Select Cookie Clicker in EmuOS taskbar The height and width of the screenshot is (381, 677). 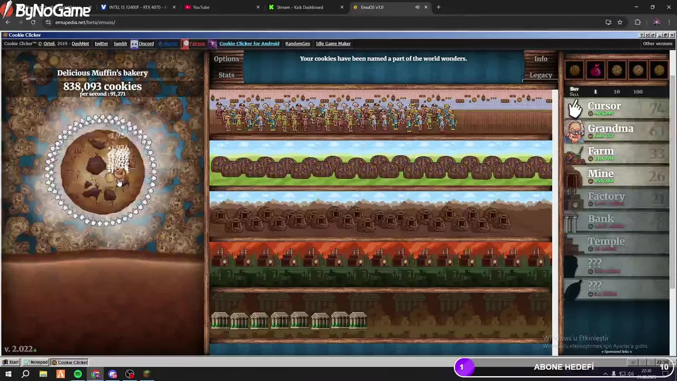tap(69, 362)
